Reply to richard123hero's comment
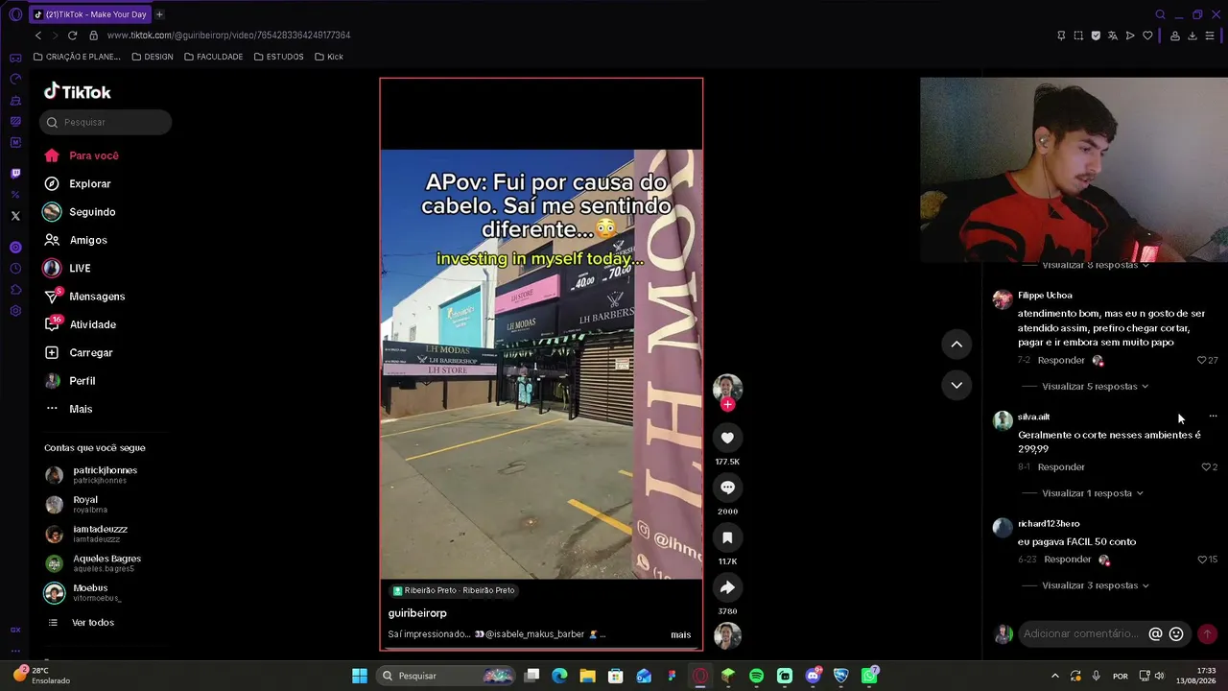The width and height of the screenshot is (1228, 691). (x=1068, y=560)
